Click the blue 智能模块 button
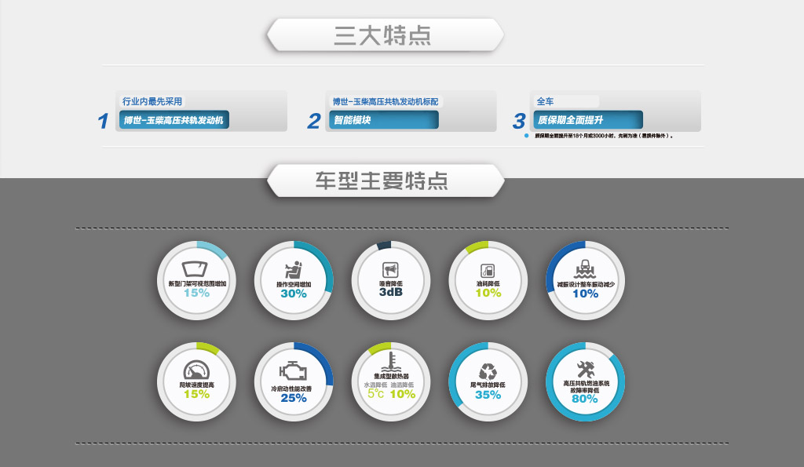Screen dimensions: 804x467 pyautogui.click(x=382, y=120)
